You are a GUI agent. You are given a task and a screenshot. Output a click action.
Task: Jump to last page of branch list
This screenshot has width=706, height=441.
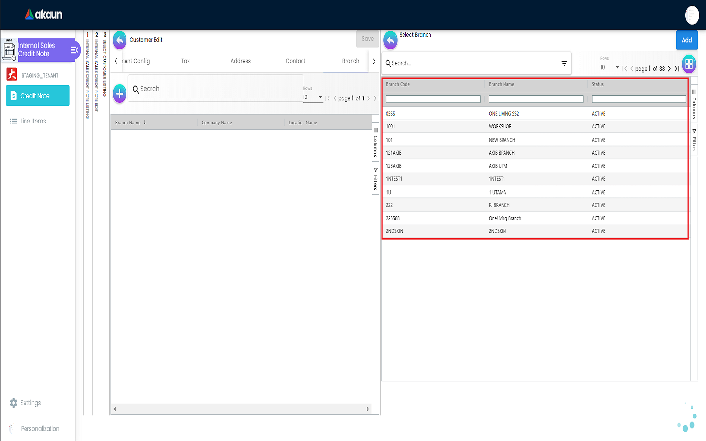point(677,69)
